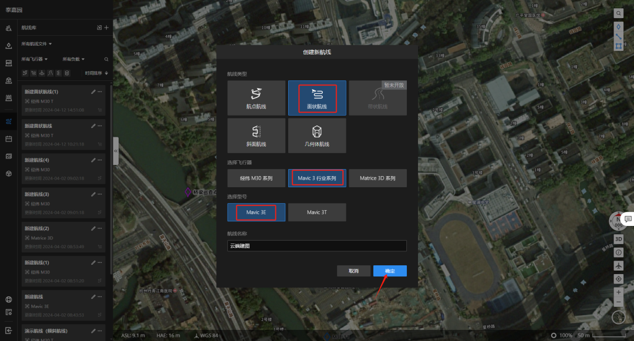This screenshot has height=341, width=634.
Task: Choose Mavic 3 行业系列 aircraft series
Action: [x=317, y=178]
